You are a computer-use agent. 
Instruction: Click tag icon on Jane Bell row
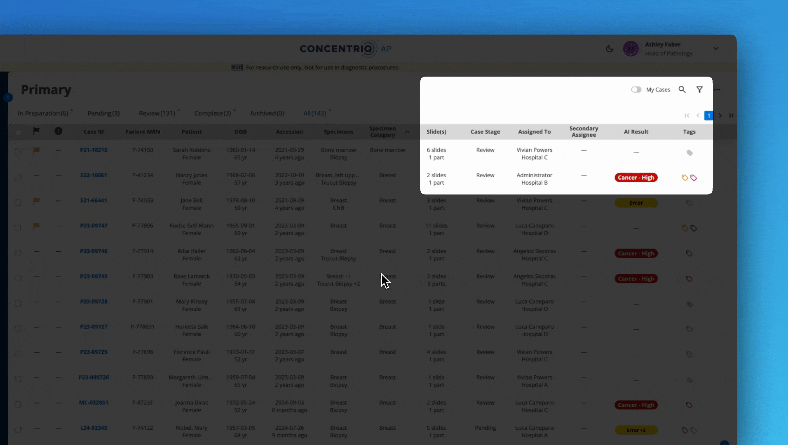point(689,203)
